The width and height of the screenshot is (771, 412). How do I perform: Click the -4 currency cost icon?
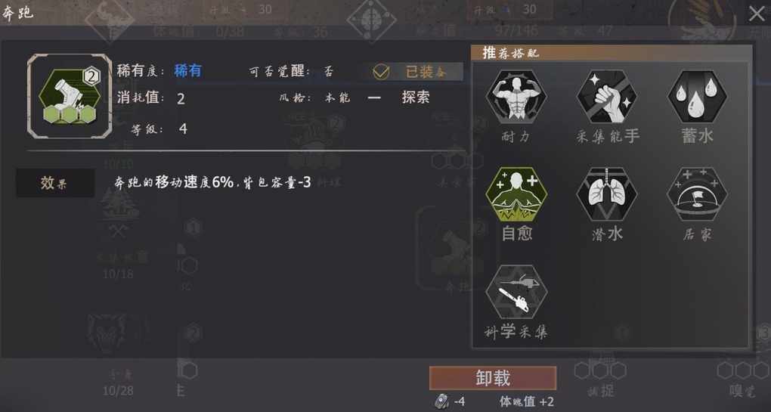point(441,401)
